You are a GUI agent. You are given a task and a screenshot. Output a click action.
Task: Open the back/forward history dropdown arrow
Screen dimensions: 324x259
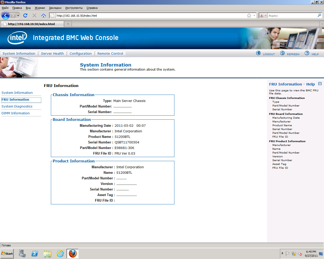point(18,16)
